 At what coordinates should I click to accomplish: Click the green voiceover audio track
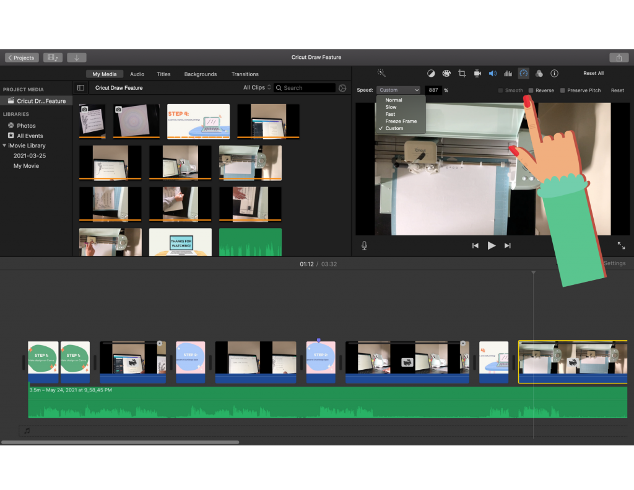328,403
